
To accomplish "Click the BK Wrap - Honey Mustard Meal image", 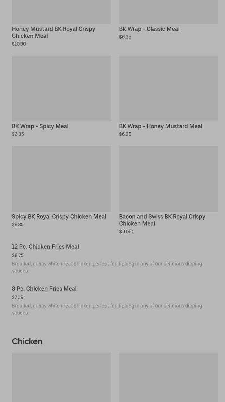I will click(x=168, y=89).
